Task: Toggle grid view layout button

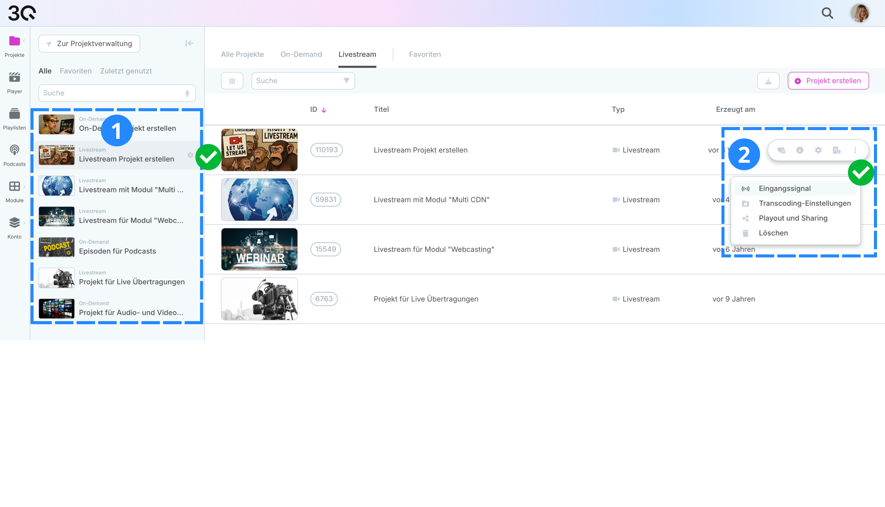Action: [232, 81]
